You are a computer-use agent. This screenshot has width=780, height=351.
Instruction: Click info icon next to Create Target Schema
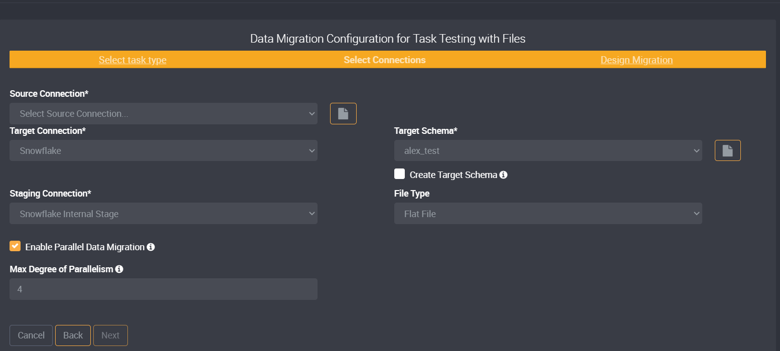(504, 175)
